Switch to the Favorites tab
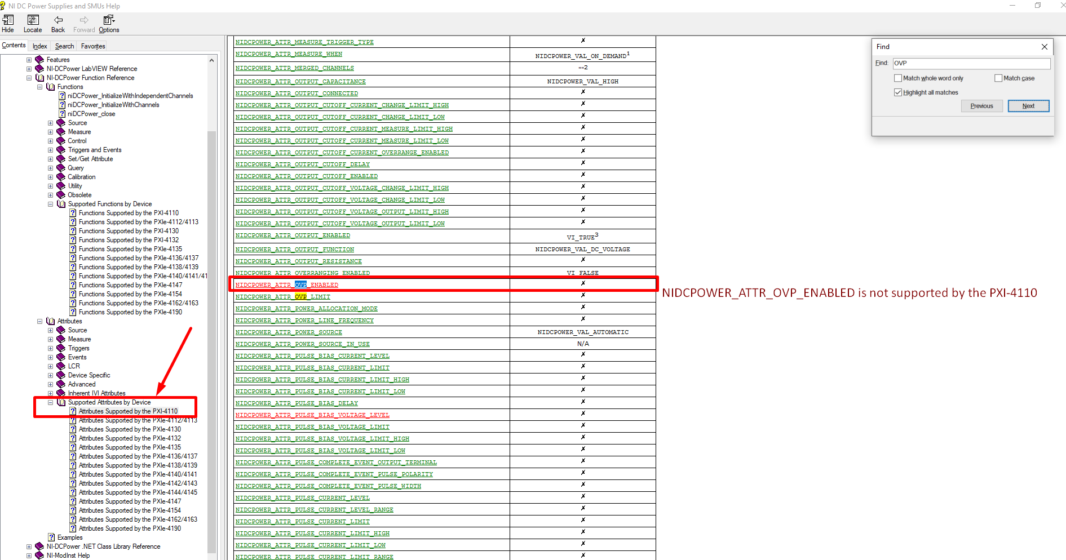Screen dimensions: 1066x560 [x=93, y=46]
